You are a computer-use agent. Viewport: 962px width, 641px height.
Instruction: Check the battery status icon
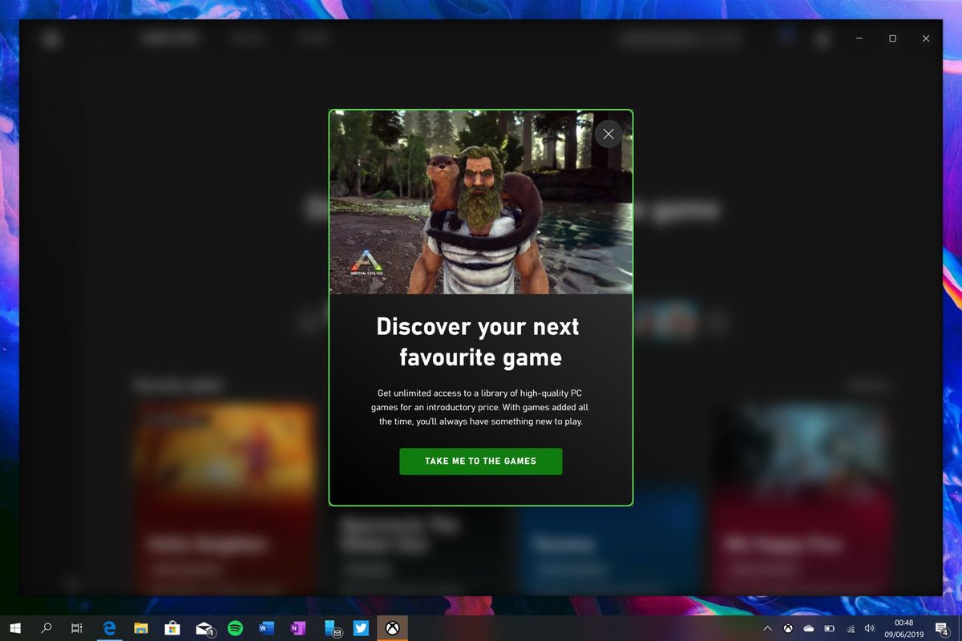tap(830, 629)
